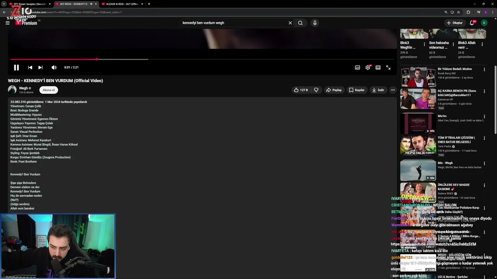Skip to the next video
Viewport: 497px width, 279px height.
pos(40,67)
